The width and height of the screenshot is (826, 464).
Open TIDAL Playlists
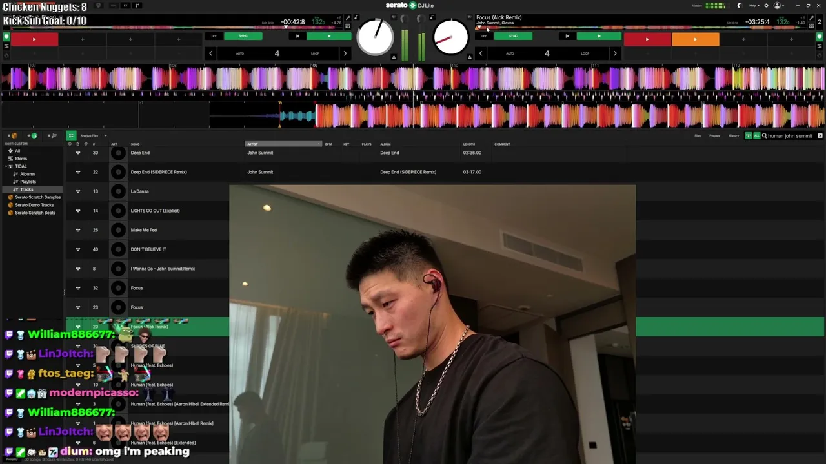[x=28, y=182]
